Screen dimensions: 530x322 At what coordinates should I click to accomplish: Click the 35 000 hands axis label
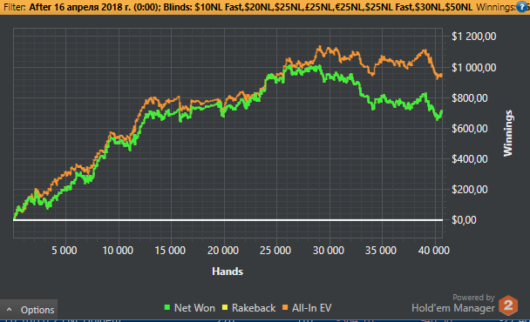[x=381, y=251]
